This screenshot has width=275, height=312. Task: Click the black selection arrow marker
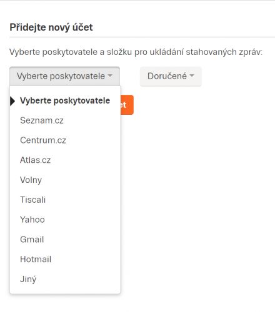(x=12, y=101)
